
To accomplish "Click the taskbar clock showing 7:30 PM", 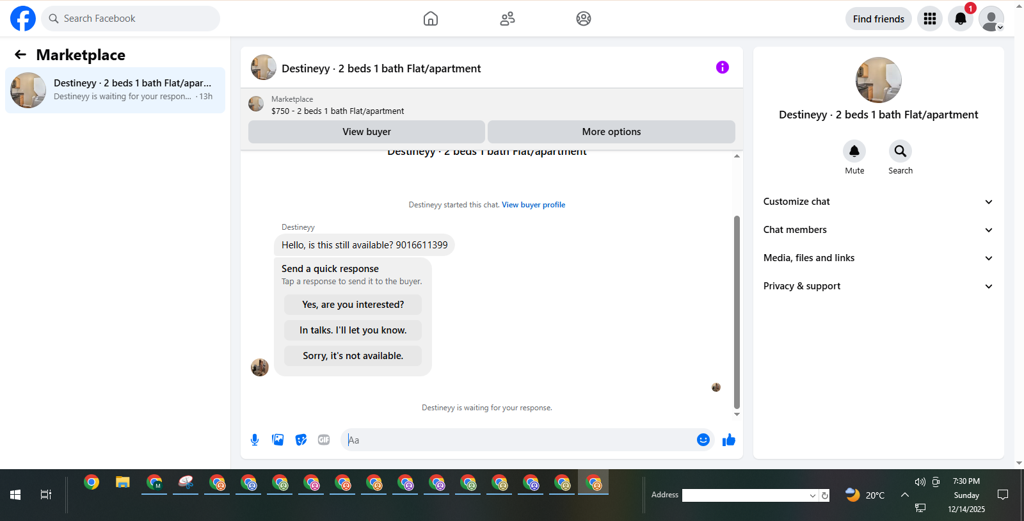I will [x=966, y=481].
